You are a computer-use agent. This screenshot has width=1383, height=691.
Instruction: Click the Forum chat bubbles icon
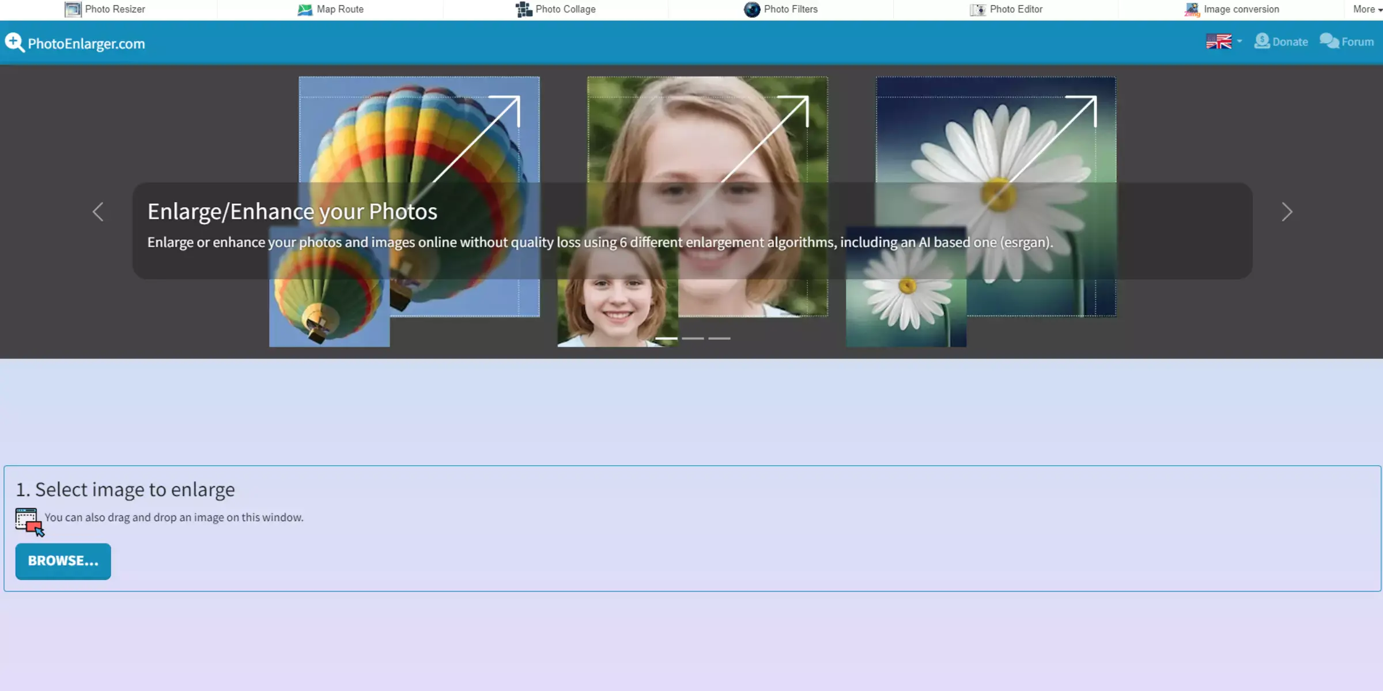pos(1329,41)
